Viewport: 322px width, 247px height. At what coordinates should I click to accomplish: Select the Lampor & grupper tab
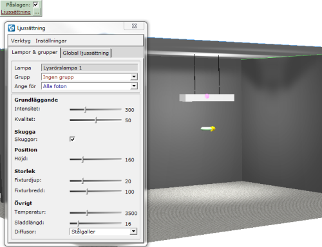tap(35, 52)
